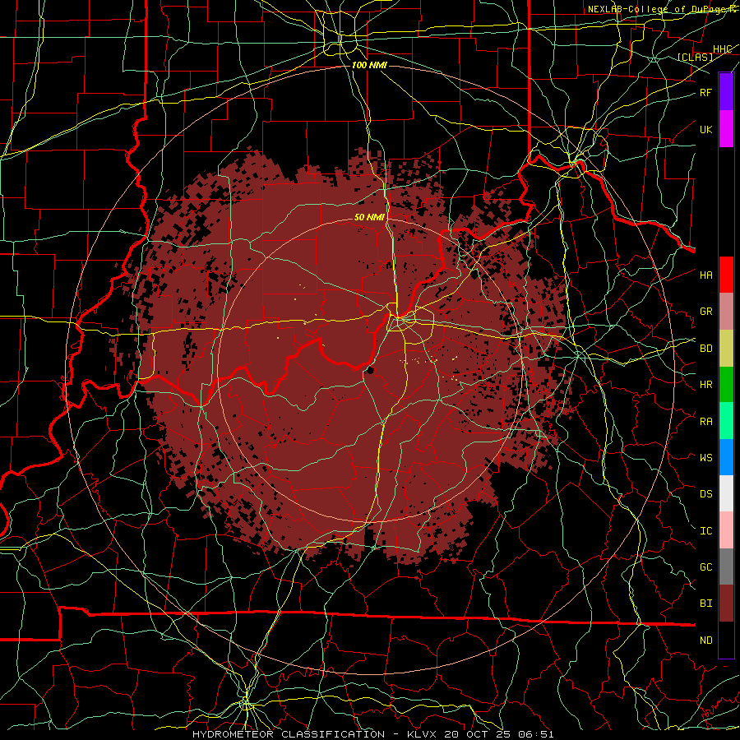This screenshot has height=740, width=740.
Task: Click the RA legend label
Action: 705,422
